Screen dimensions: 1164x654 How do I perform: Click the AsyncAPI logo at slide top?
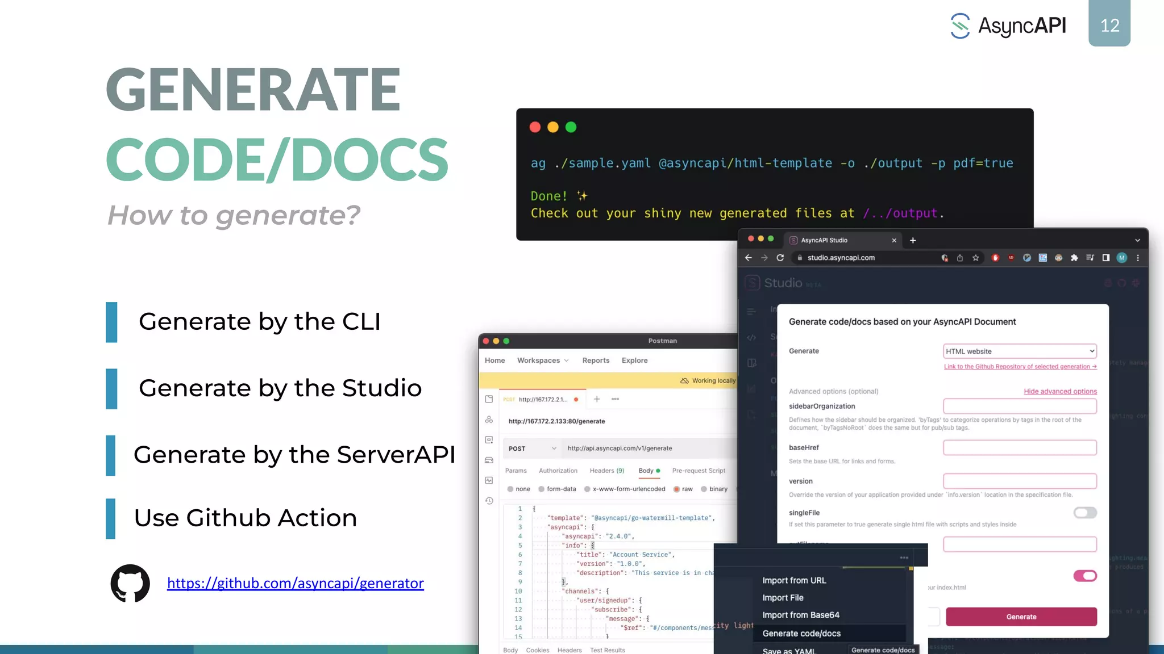(1008, 26)
